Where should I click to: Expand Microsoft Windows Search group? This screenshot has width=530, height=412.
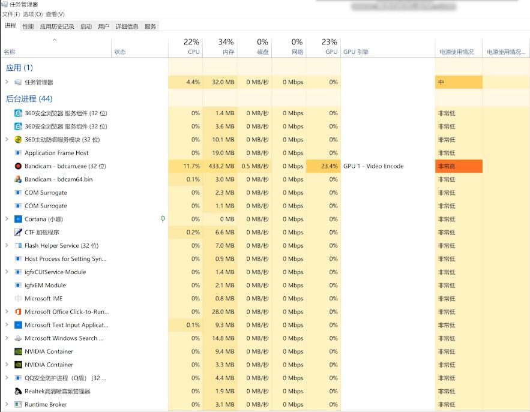click(x=7, y=338)
